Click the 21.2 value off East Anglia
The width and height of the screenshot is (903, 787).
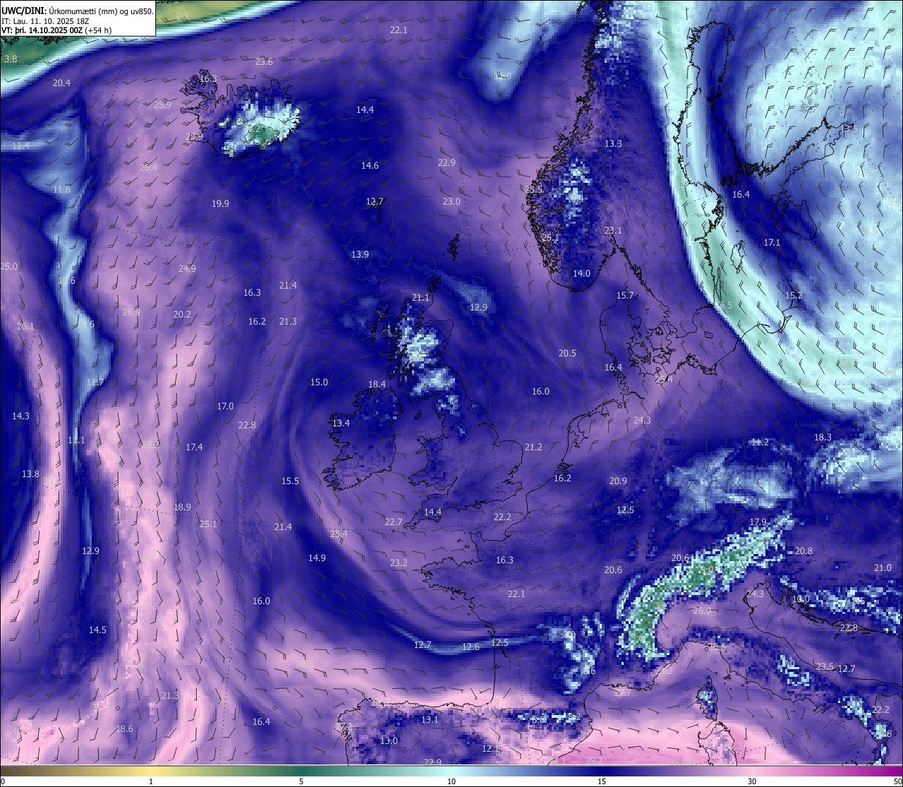tap(533, 447)
